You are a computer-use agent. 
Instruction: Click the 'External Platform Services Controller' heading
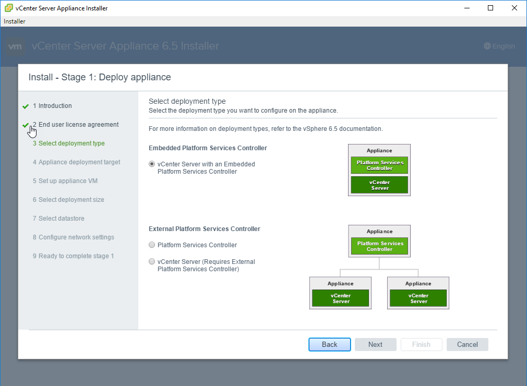(205, 229)
